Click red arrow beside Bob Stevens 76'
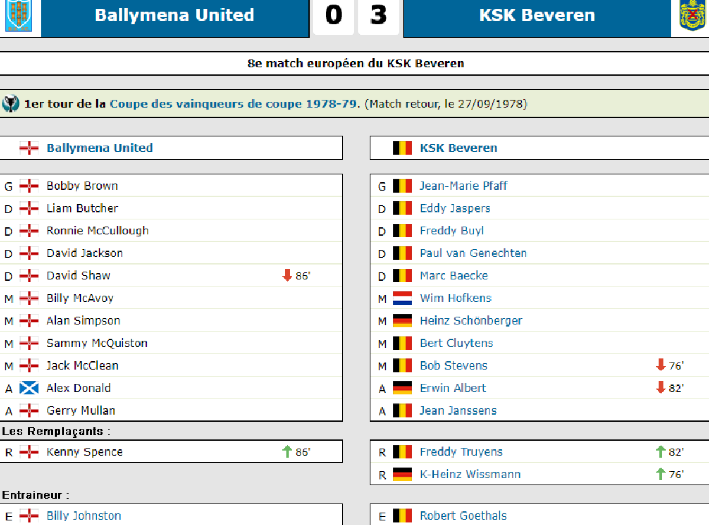Image resolution: width=709 pixels, height=525 pixels. point(661,366)
